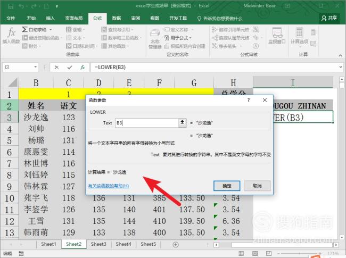Open Math & Trig functions menu
Viewport: 346px width, 258px height.
[121, 38]
